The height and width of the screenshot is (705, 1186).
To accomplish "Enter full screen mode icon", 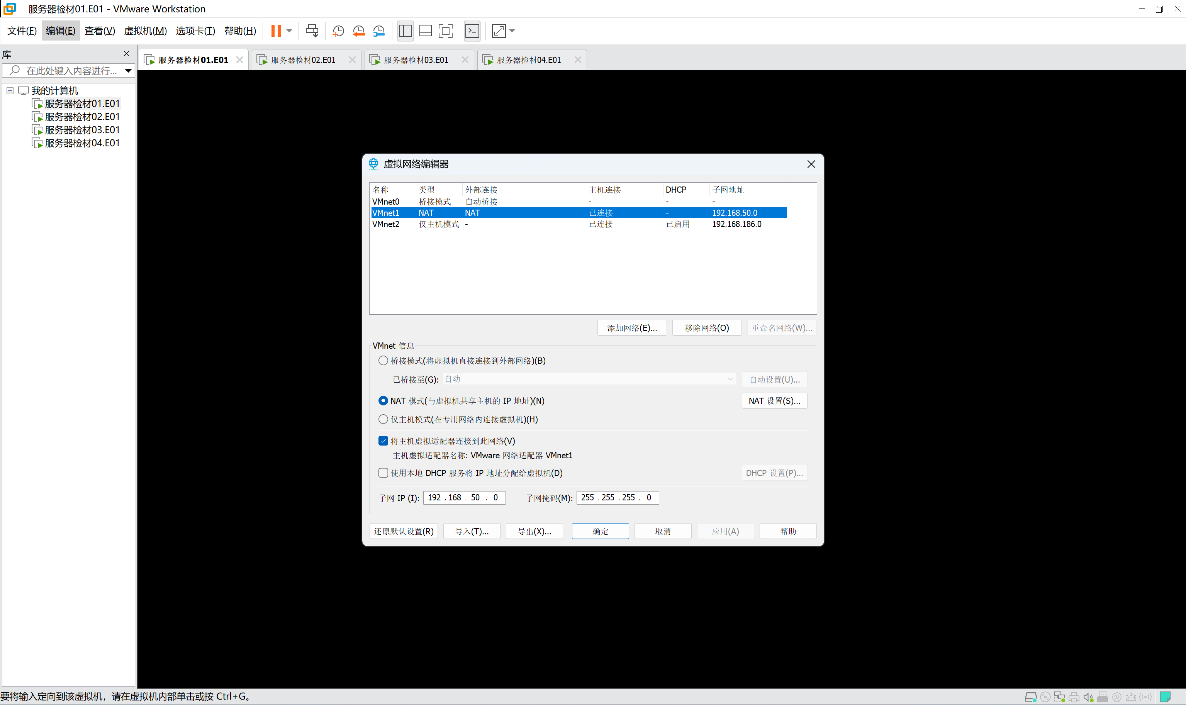I will coord(445,31).
